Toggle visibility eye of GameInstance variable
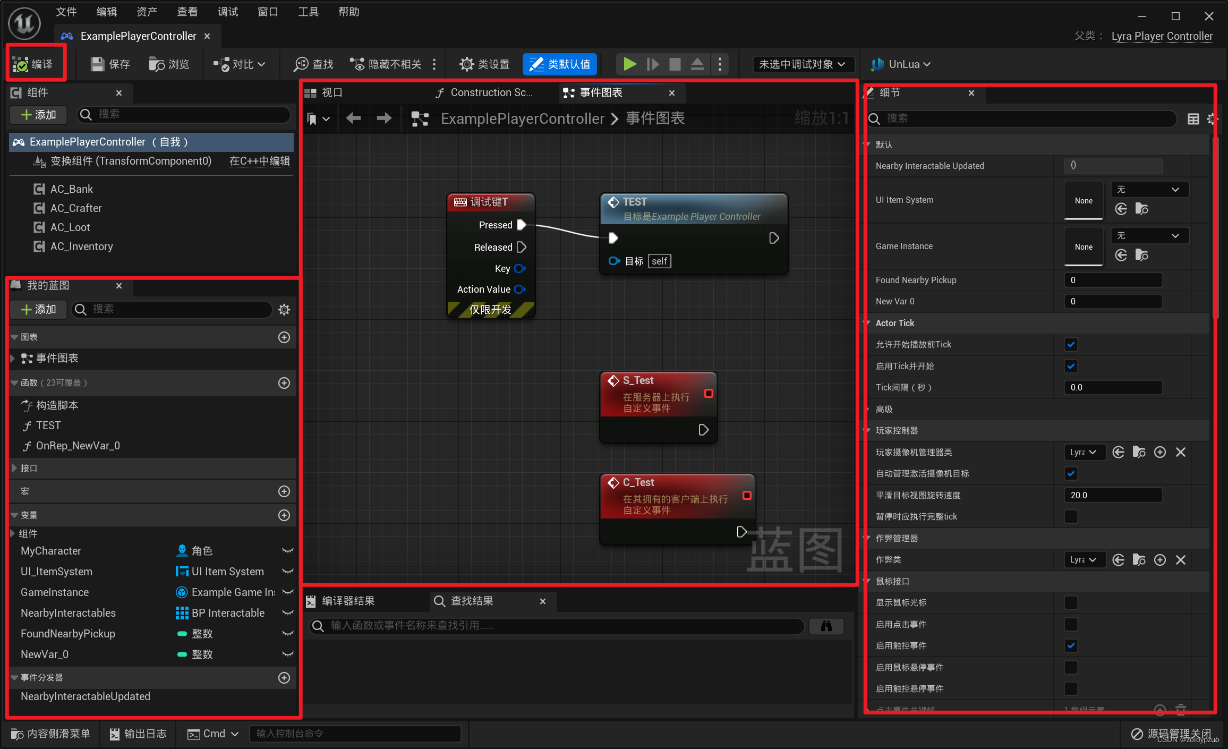Viewport: 1228px width, 749px height. click(287, 592)
